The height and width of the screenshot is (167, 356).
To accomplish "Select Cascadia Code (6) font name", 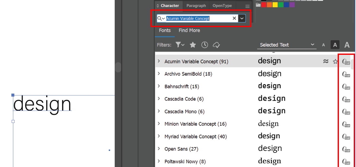I will [x=185, y=99].
